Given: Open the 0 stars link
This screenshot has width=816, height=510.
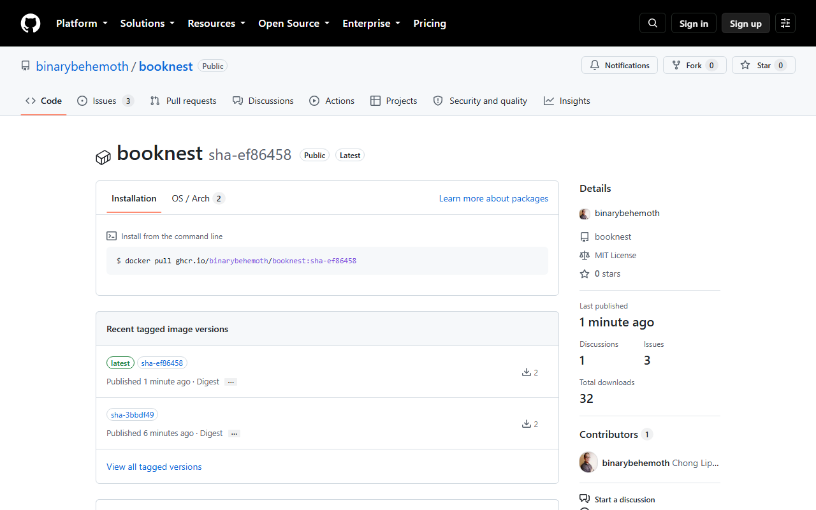Looking at the screenshot, I should click(x=608, y=273).
